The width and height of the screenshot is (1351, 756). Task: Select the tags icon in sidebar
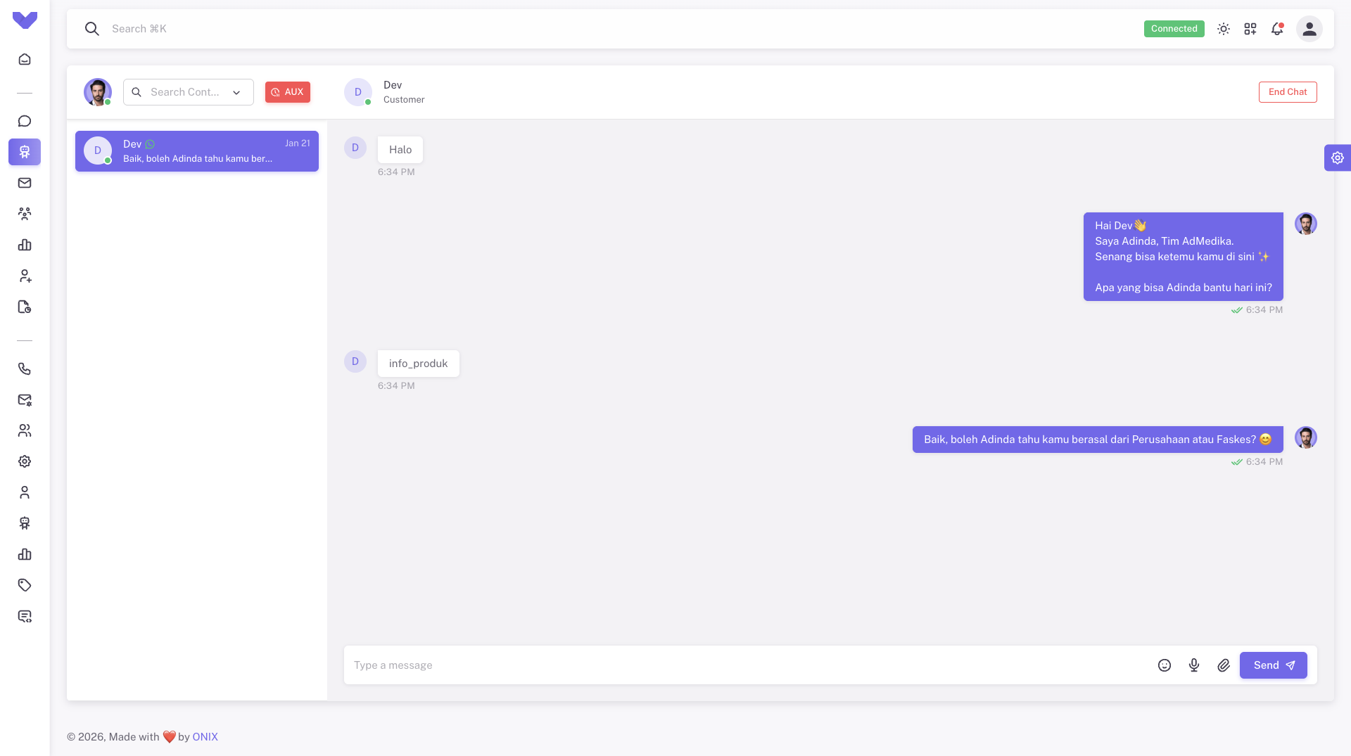click(x=25, y=585)
